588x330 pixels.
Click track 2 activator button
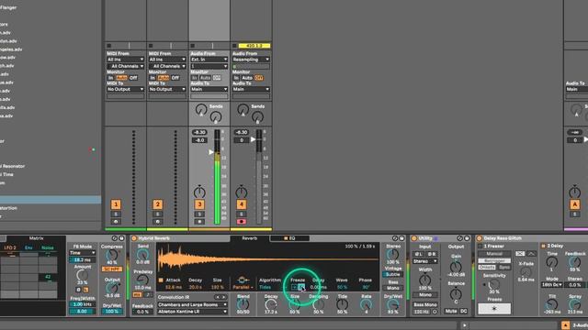click(x=157, y=204)
